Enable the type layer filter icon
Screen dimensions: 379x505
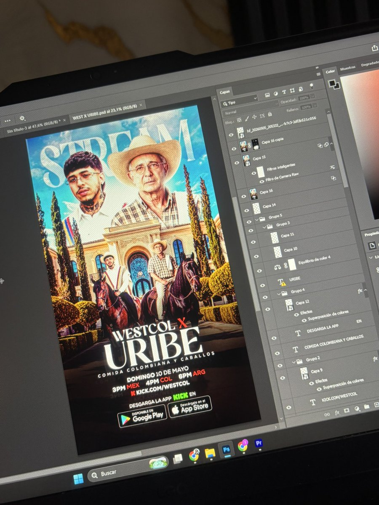284,92
